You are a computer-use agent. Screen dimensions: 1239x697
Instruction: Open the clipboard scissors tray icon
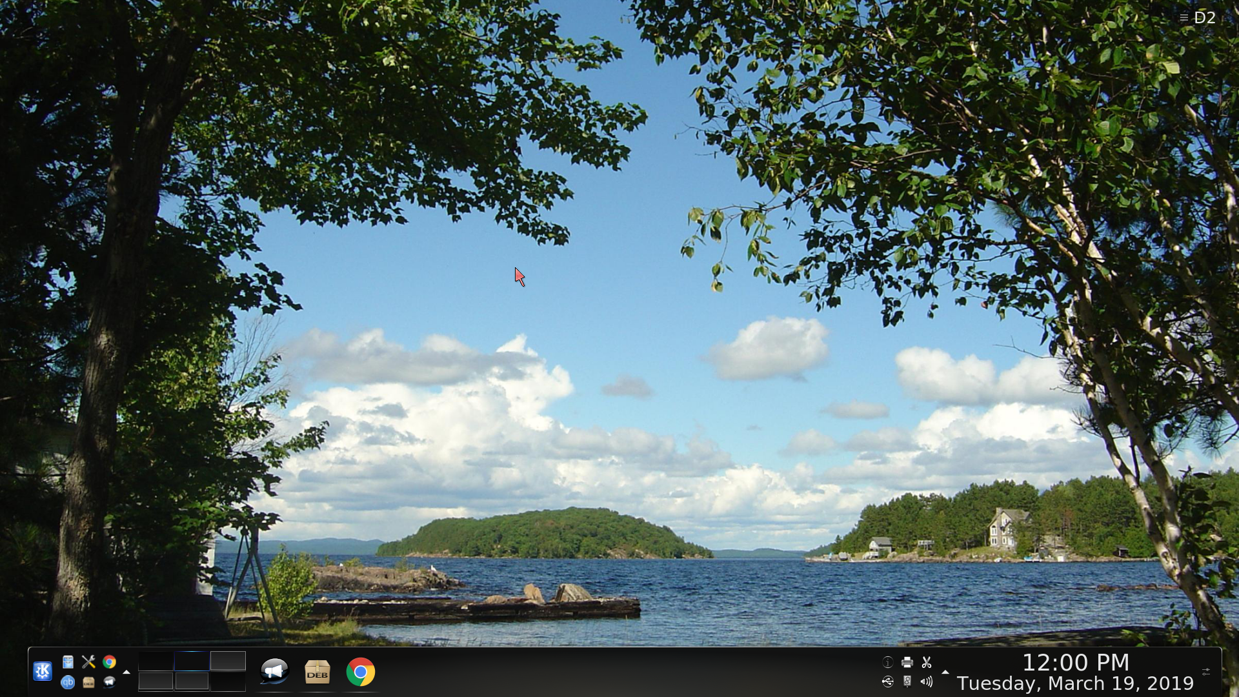click(927, 662)
